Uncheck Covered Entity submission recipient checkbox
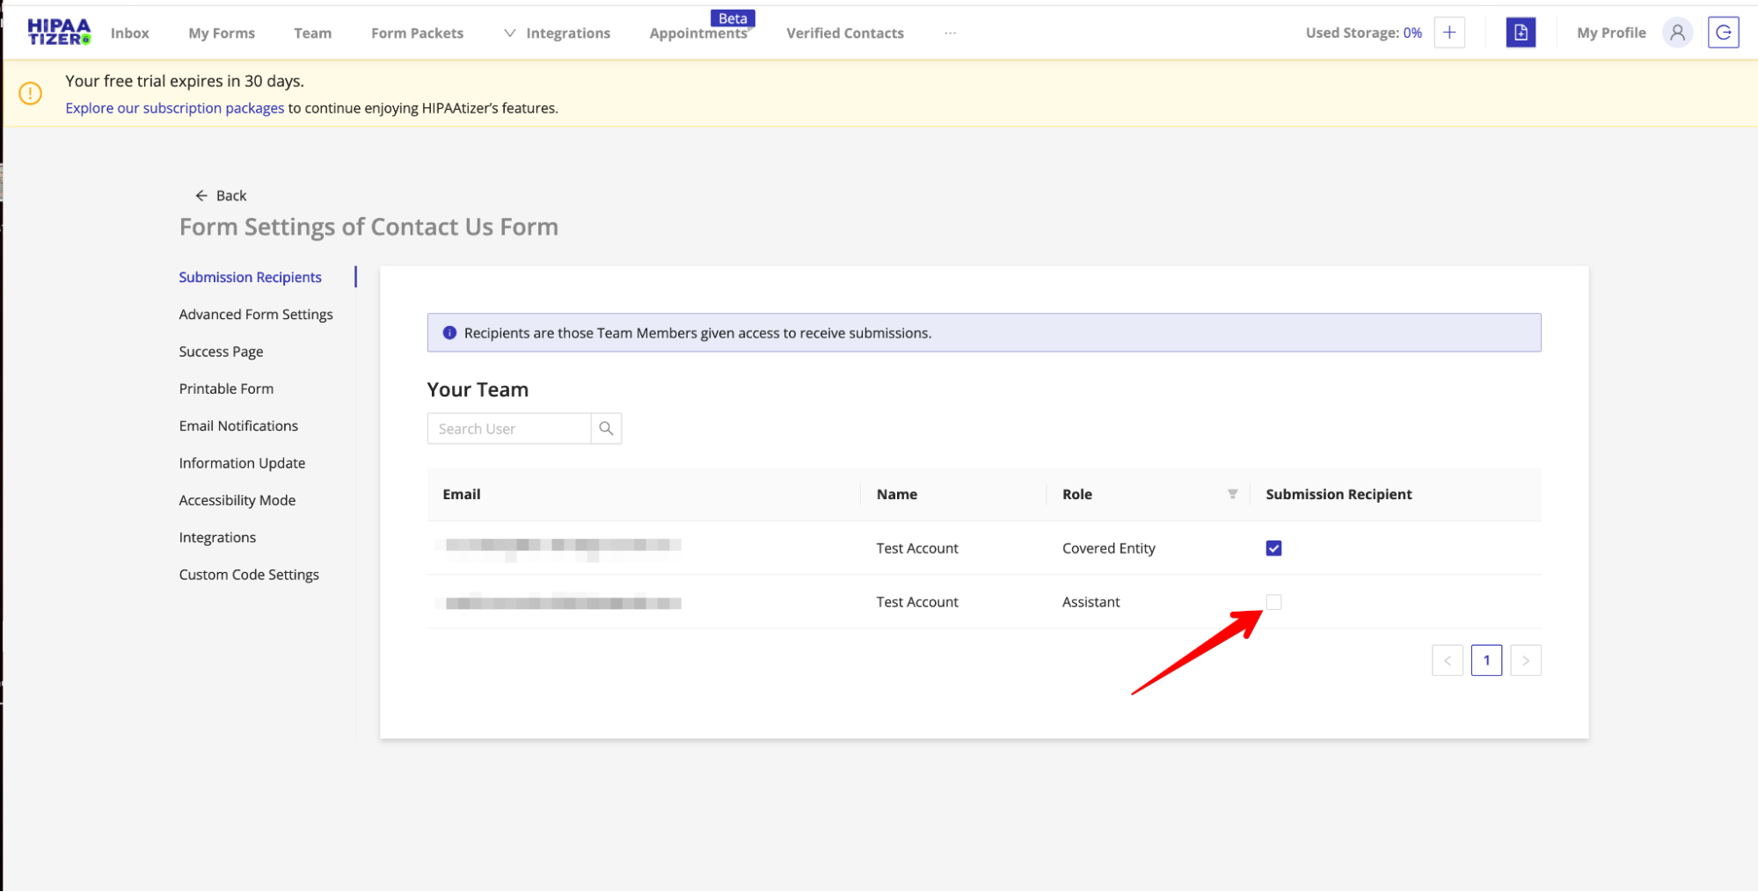 pos(1273,548)
